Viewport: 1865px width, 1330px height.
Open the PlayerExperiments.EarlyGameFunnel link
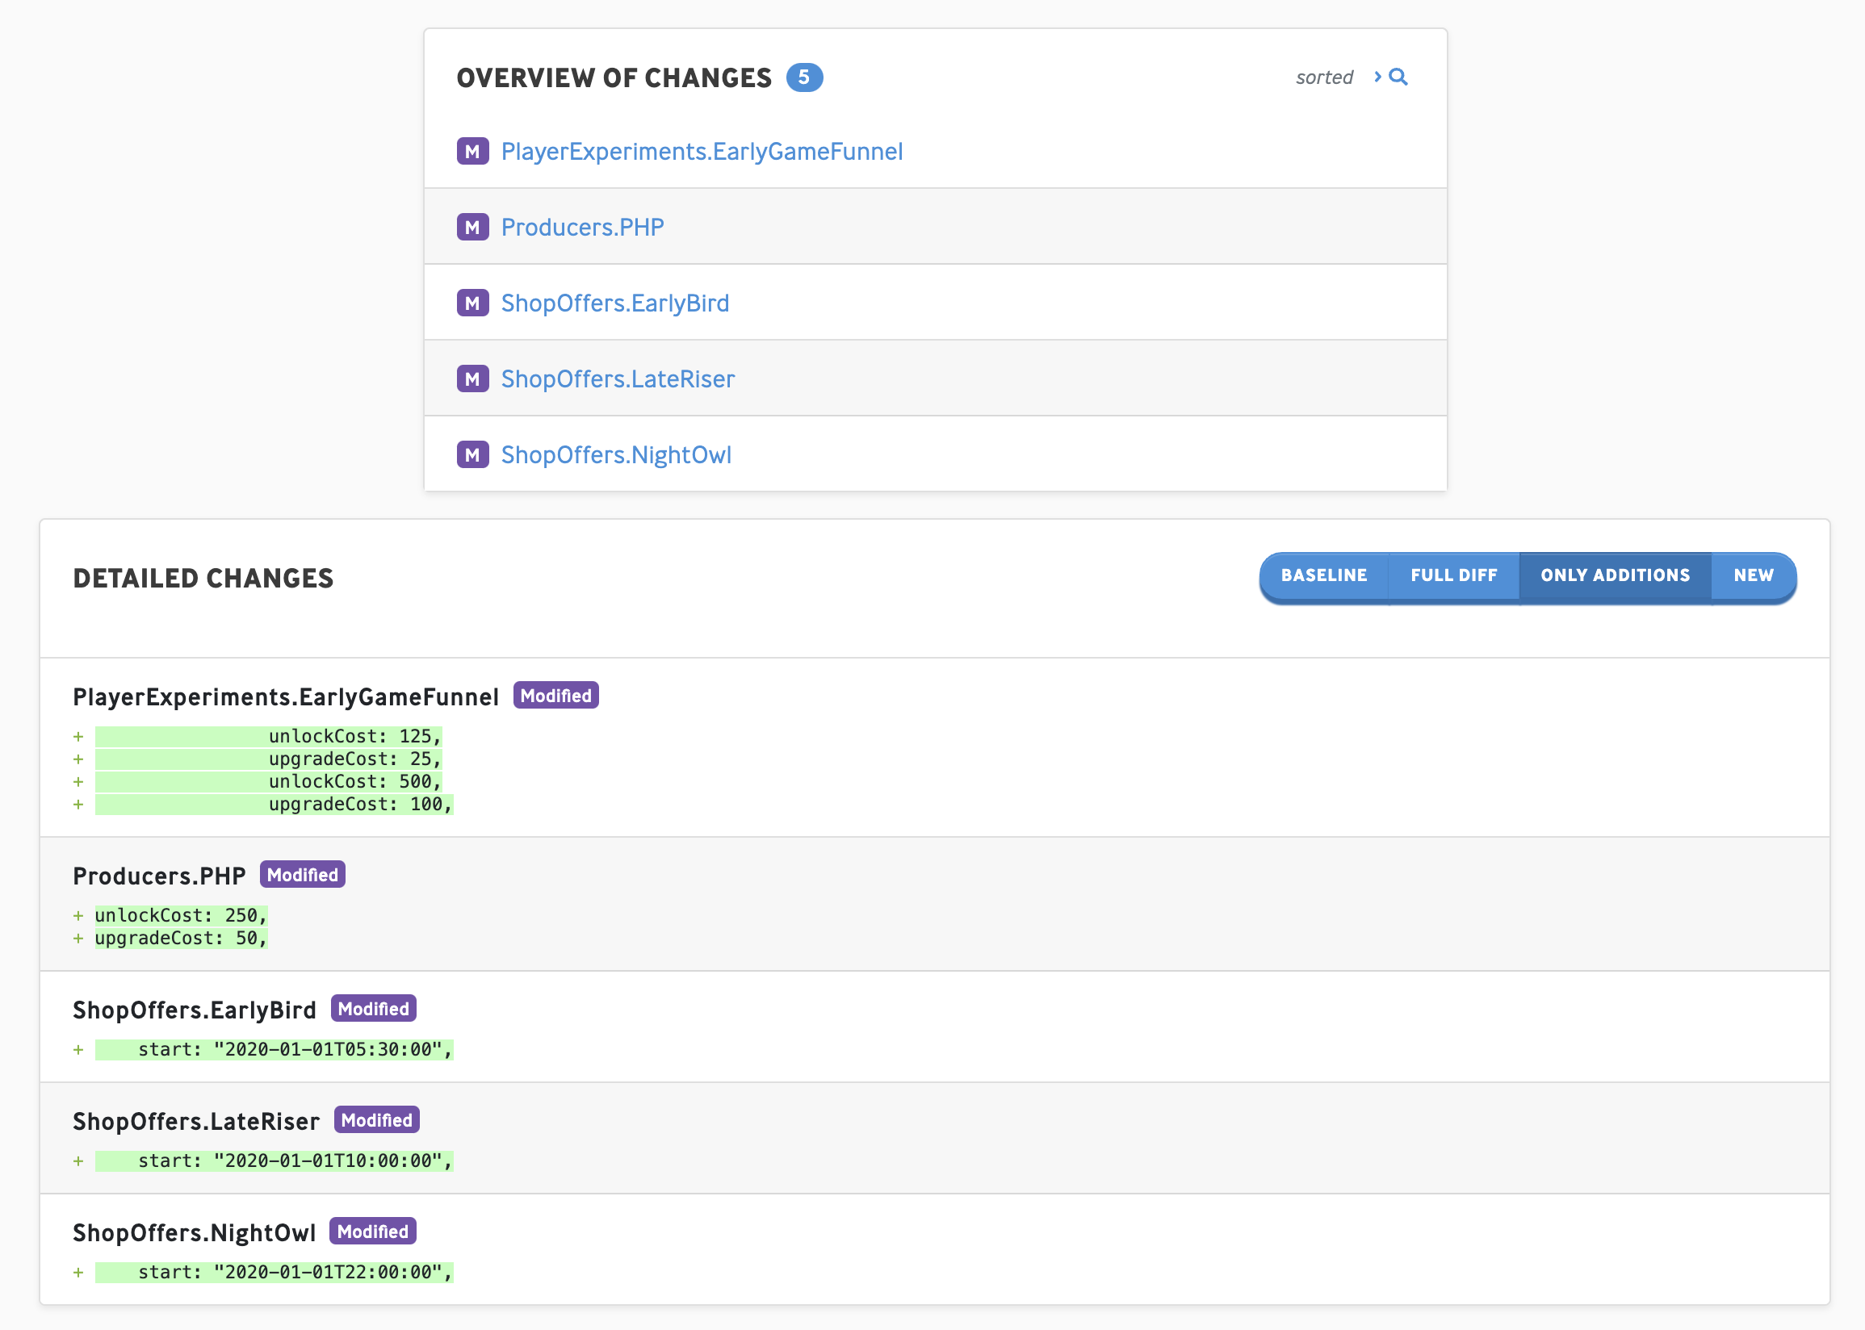tap(702, 152)
